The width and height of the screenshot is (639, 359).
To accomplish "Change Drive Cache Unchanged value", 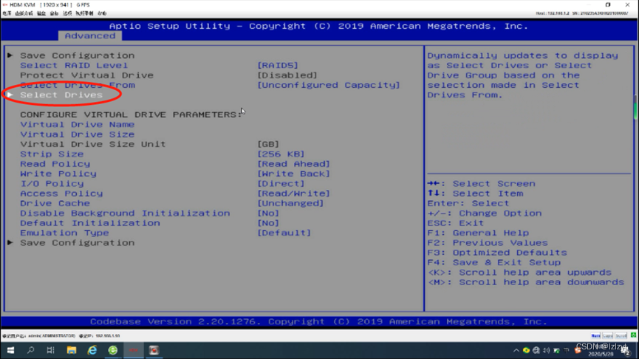I will (290, 203).
